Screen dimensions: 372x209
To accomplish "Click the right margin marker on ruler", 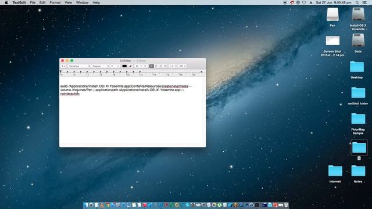I will pyautogui.click(x=202, y=72).
